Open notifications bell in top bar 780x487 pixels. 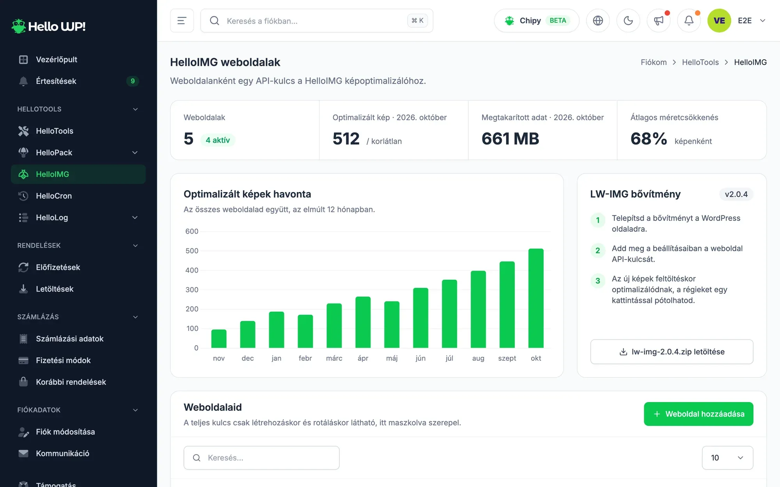[x=689, y=21]
